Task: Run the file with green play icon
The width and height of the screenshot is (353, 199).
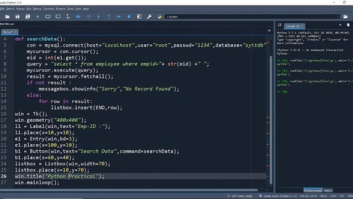Action: [38, 17]
